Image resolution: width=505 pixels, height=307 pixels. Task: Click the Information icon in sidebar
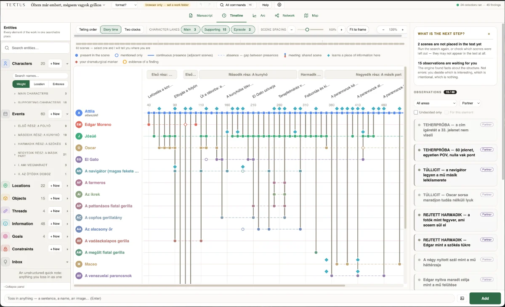point(5,224)
